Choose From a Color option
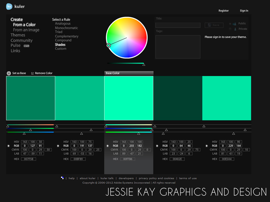The width and height of the screenshot is (270, 202). (x=24, y=25)
